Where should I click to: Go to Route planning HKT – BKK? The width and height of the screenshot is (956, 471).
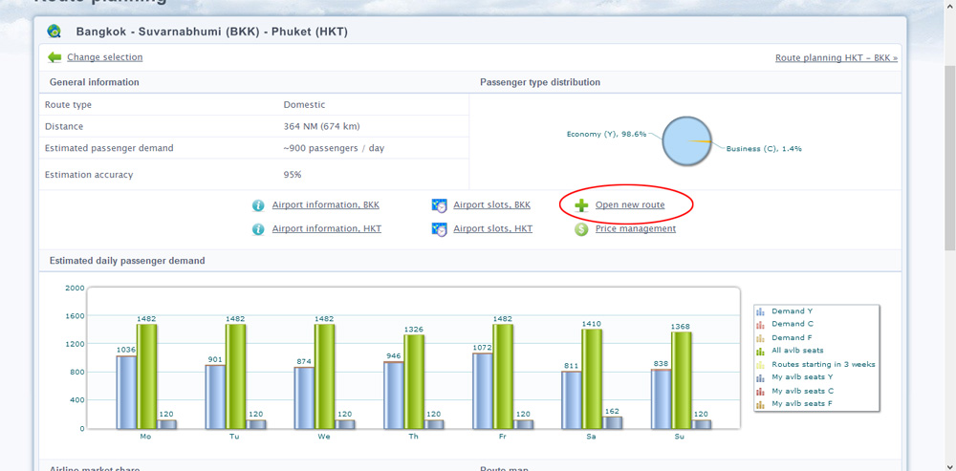[x=836, y=58]
